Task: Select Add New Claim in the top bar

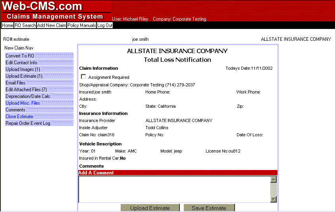Action: pyautogui.click(x=52, y=25)
